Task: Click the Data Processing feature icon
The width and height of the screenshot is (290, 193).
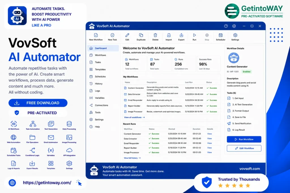Action: click(x=69, y=124)
